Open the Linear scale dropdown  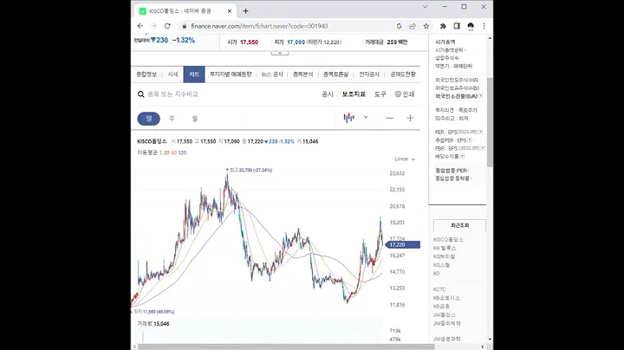tap(405, 159)
